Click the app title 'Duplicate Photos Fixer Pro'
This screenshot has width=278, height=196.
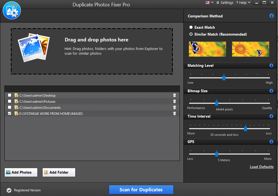coord(101,5)
